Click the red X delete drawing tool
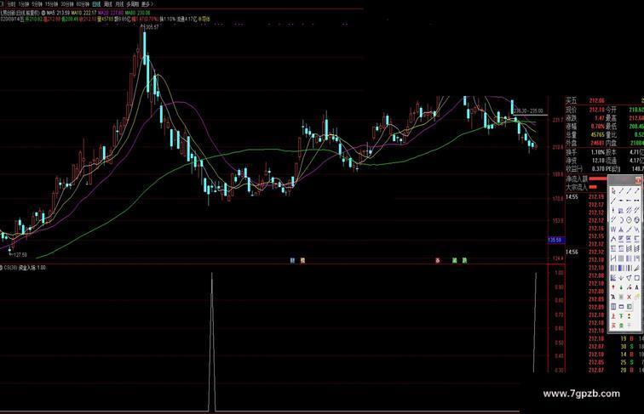 [630, 297]
